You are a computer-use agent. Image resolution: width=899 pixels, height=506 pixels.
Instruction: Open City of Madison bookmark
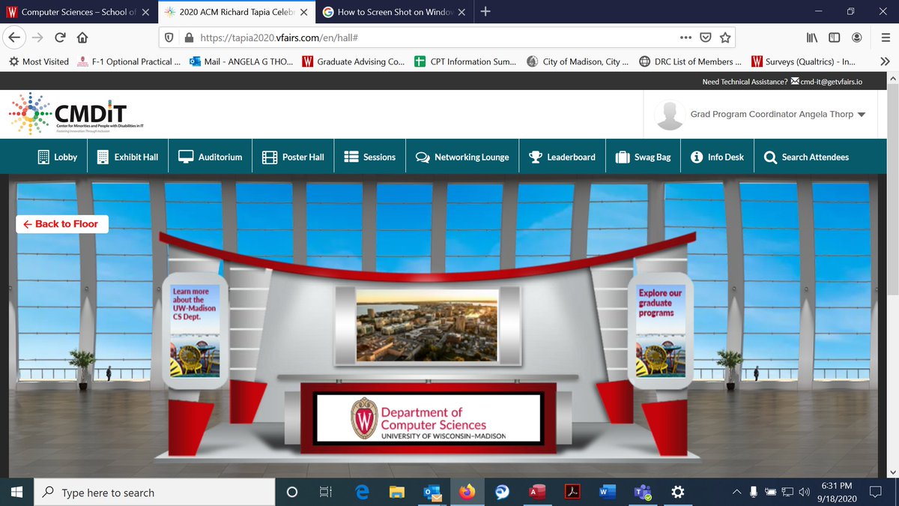(578, 61)
